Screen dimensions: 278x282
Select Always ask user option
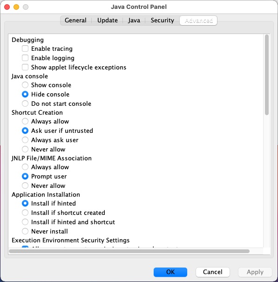25,140
